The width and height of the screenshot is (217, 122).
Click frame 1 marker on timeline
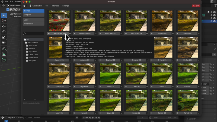[x=6, y=121]
